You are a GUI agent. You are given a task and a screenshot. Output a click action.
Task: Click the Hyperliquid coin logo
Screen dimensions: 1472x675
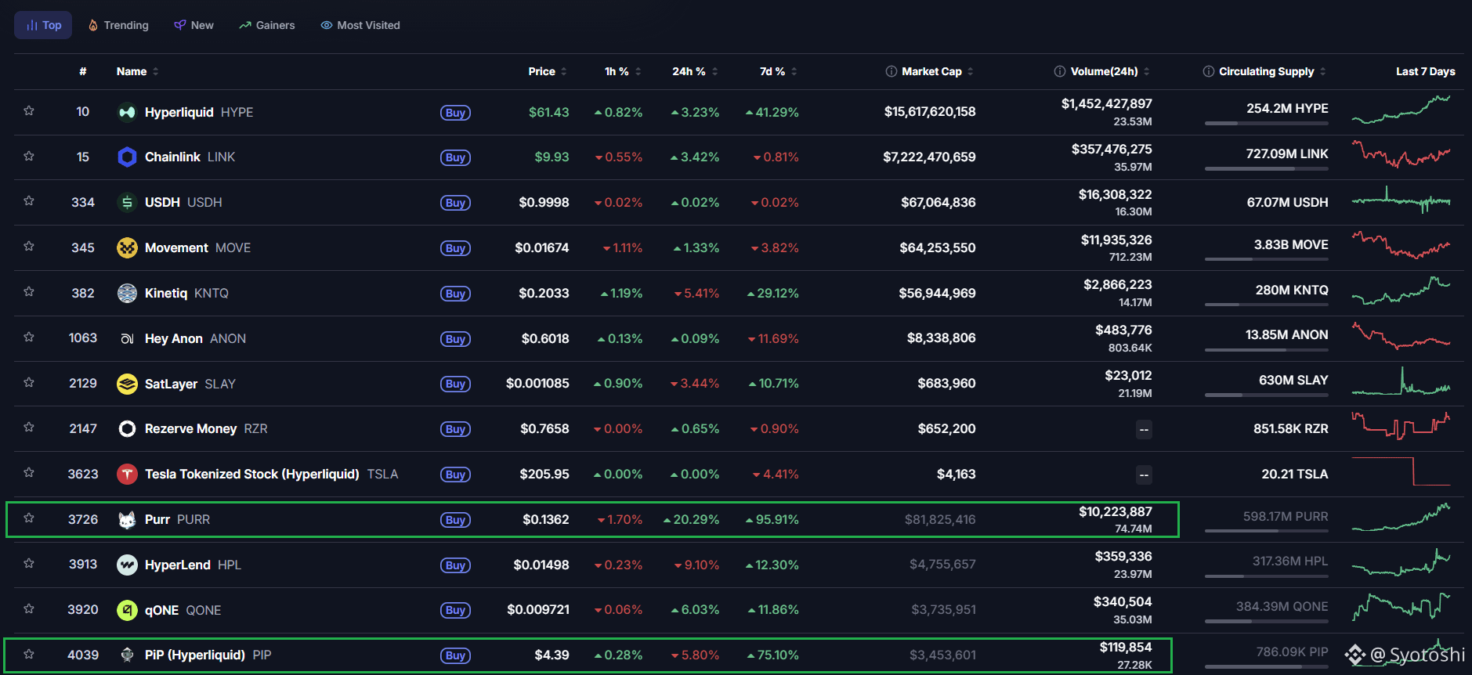point(127,112)
